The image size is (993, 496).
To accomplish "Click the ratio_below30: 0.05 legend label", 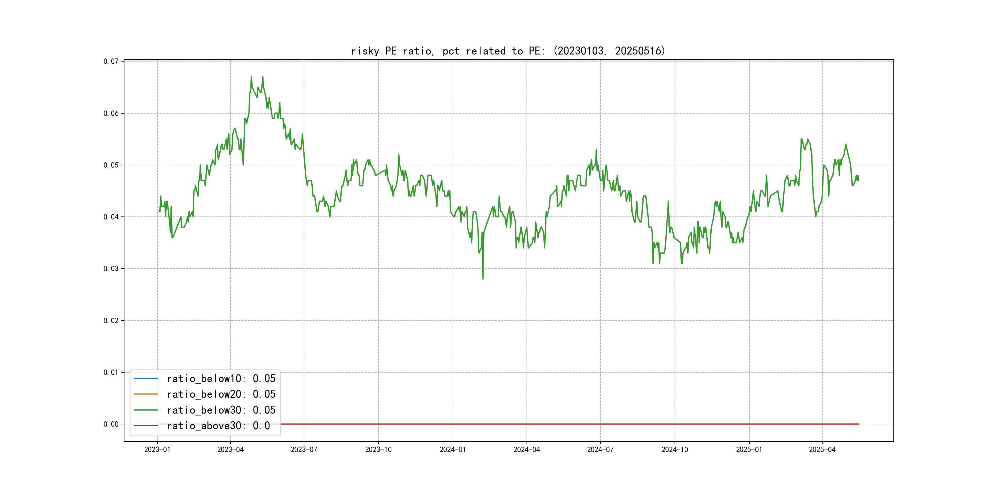I will pyautogui.click(x=221, y=410).
